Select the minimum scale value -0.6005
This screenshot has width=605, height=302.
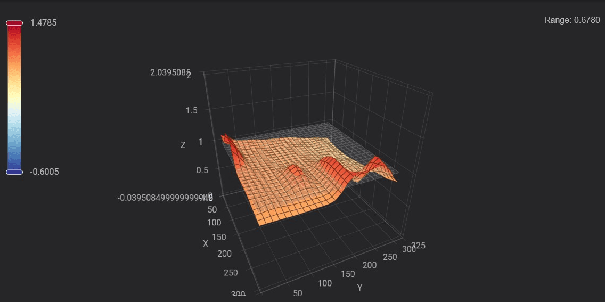pos(45,172)
